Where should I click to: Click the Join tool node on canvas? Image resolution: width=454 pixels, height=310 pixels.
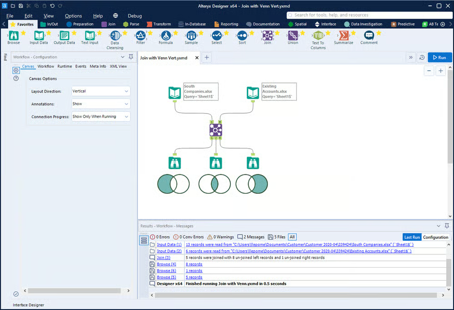pyautogui.click(x=216, y=130)
